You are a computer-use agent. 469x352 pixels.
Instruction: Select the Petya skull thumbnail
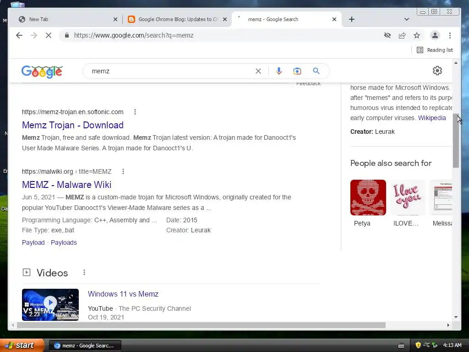click(368, 198)
